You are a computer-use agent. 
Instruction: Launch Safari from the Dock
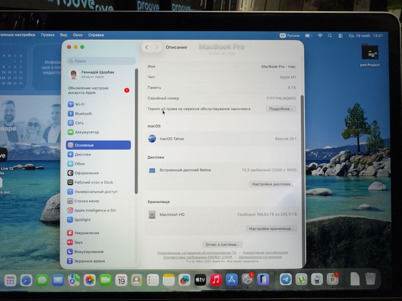pyautogui.click(x=26, y=280)
